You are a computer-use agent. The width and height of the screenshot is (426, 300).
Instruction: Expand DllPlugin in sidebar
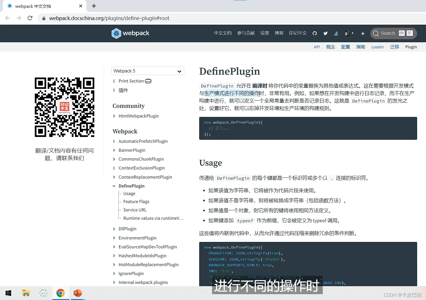tap(114, 229)
